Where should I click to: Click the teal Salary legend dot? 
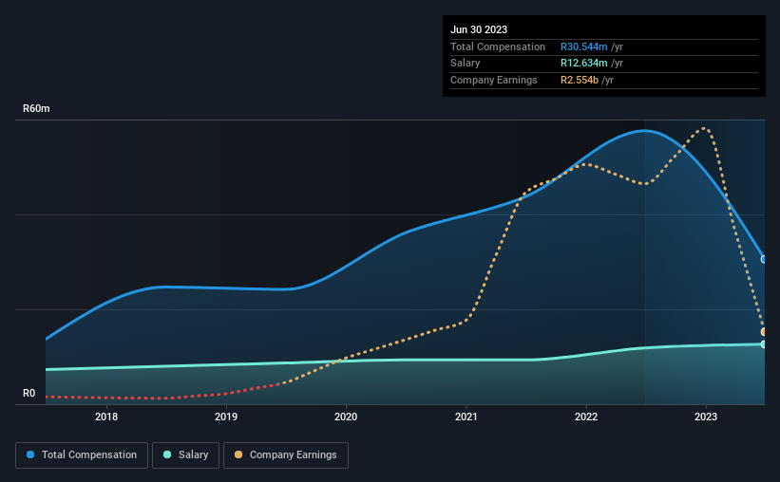coord(167,454)
